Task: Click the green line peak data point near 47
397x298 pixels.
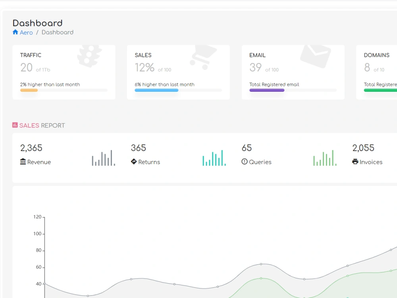Action: tap(261, 278)
